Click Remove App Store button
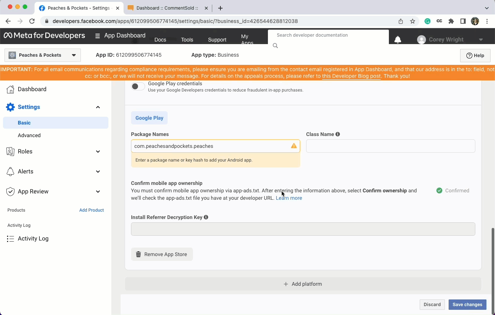The image size is (495, 315). [162, 254]
